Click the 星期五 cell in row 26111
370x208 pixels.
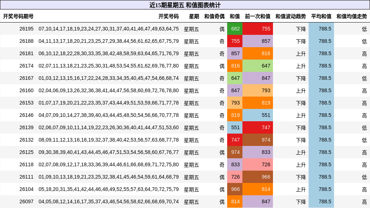(192, 177)
